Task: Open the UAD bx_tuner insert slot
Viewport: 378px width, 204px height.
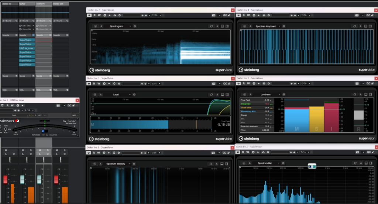Action: 27,48
